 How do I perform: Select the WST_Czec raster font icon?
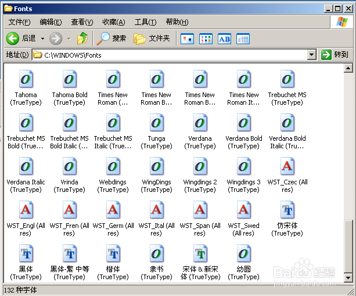287,166
